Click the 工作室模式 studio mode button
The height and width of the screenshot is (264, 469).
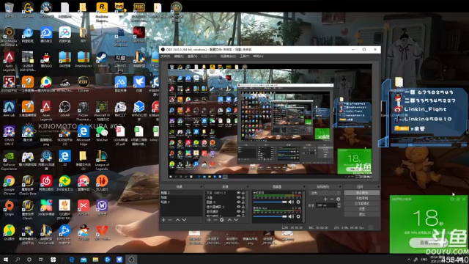[361, 204]
